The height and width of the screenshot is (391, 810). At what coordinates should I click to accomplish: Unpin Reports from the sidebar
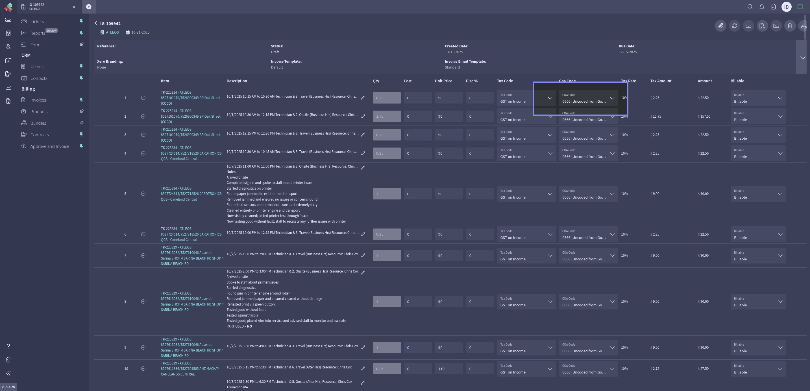coord(81,33)
